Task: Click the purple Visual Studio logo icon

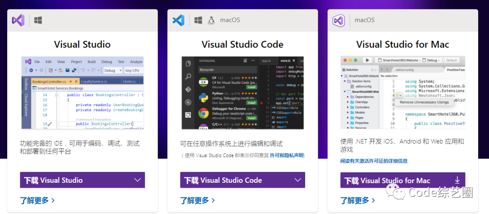Action: [18, 20]
